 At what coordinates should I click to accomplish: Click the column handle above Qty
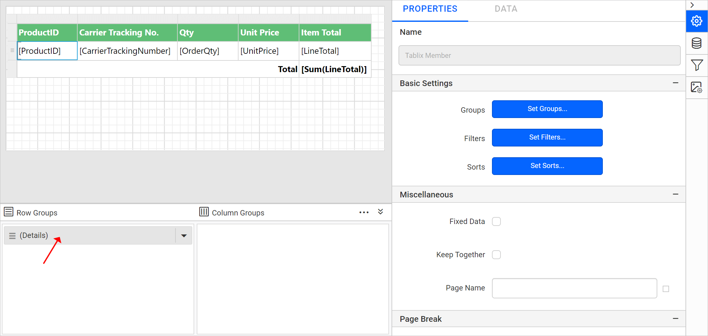(x=208, y=19)
